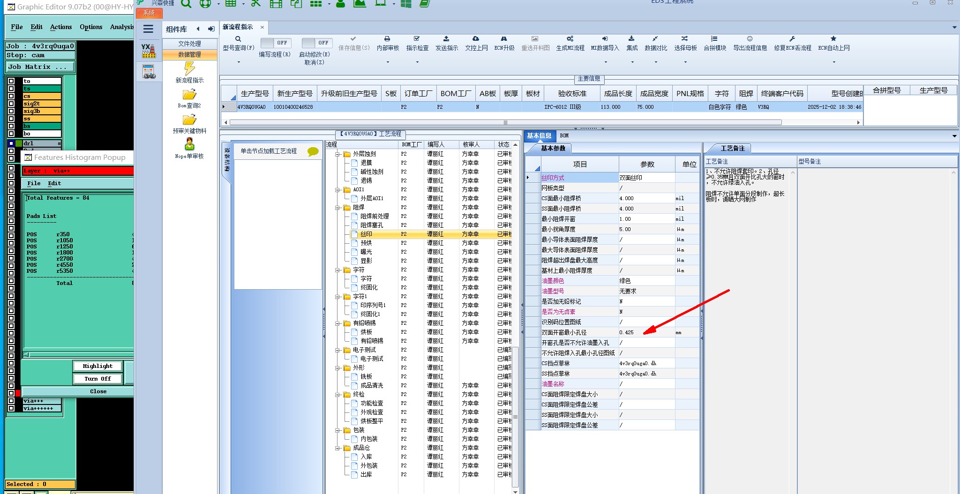Toggle checkbox for layer 'ts' in Graphic Editor

[x=11, y=89]
